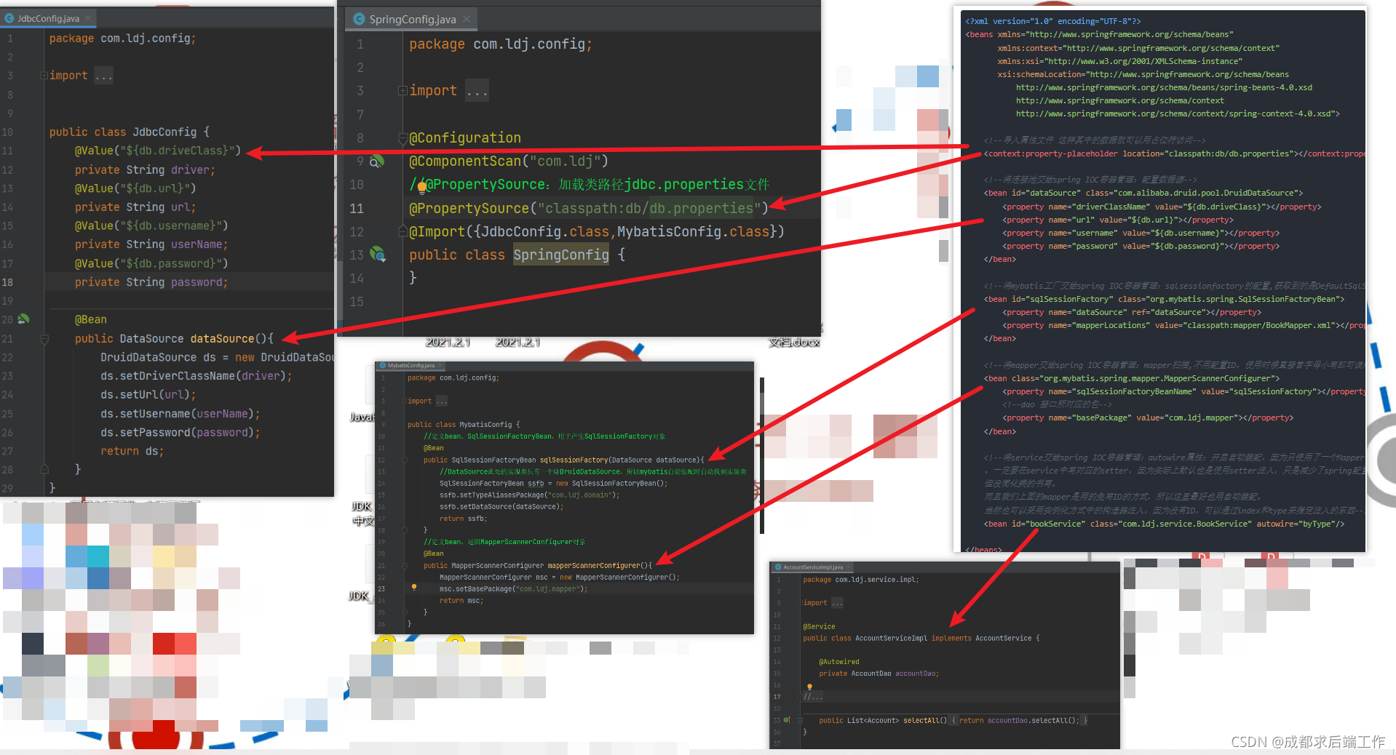Viewport: 1396px width, 755px height.
Task: Click the property name="basePackage" XML line
Action: [1148, 418]
